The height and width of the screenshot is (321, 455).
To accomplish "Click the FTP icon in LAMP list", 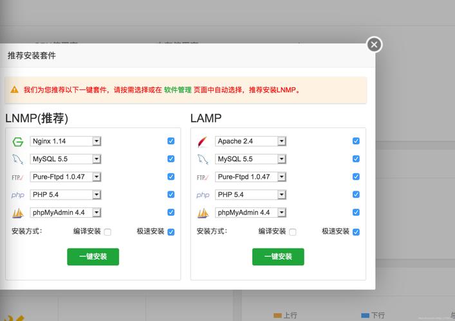I will [x=203, y=177].
